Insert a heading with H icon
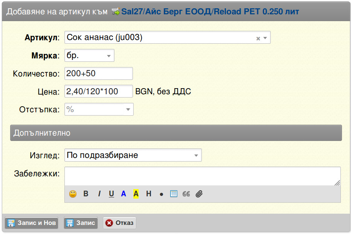This screenshot has width=351, height=234. click(x=149, y=194)
